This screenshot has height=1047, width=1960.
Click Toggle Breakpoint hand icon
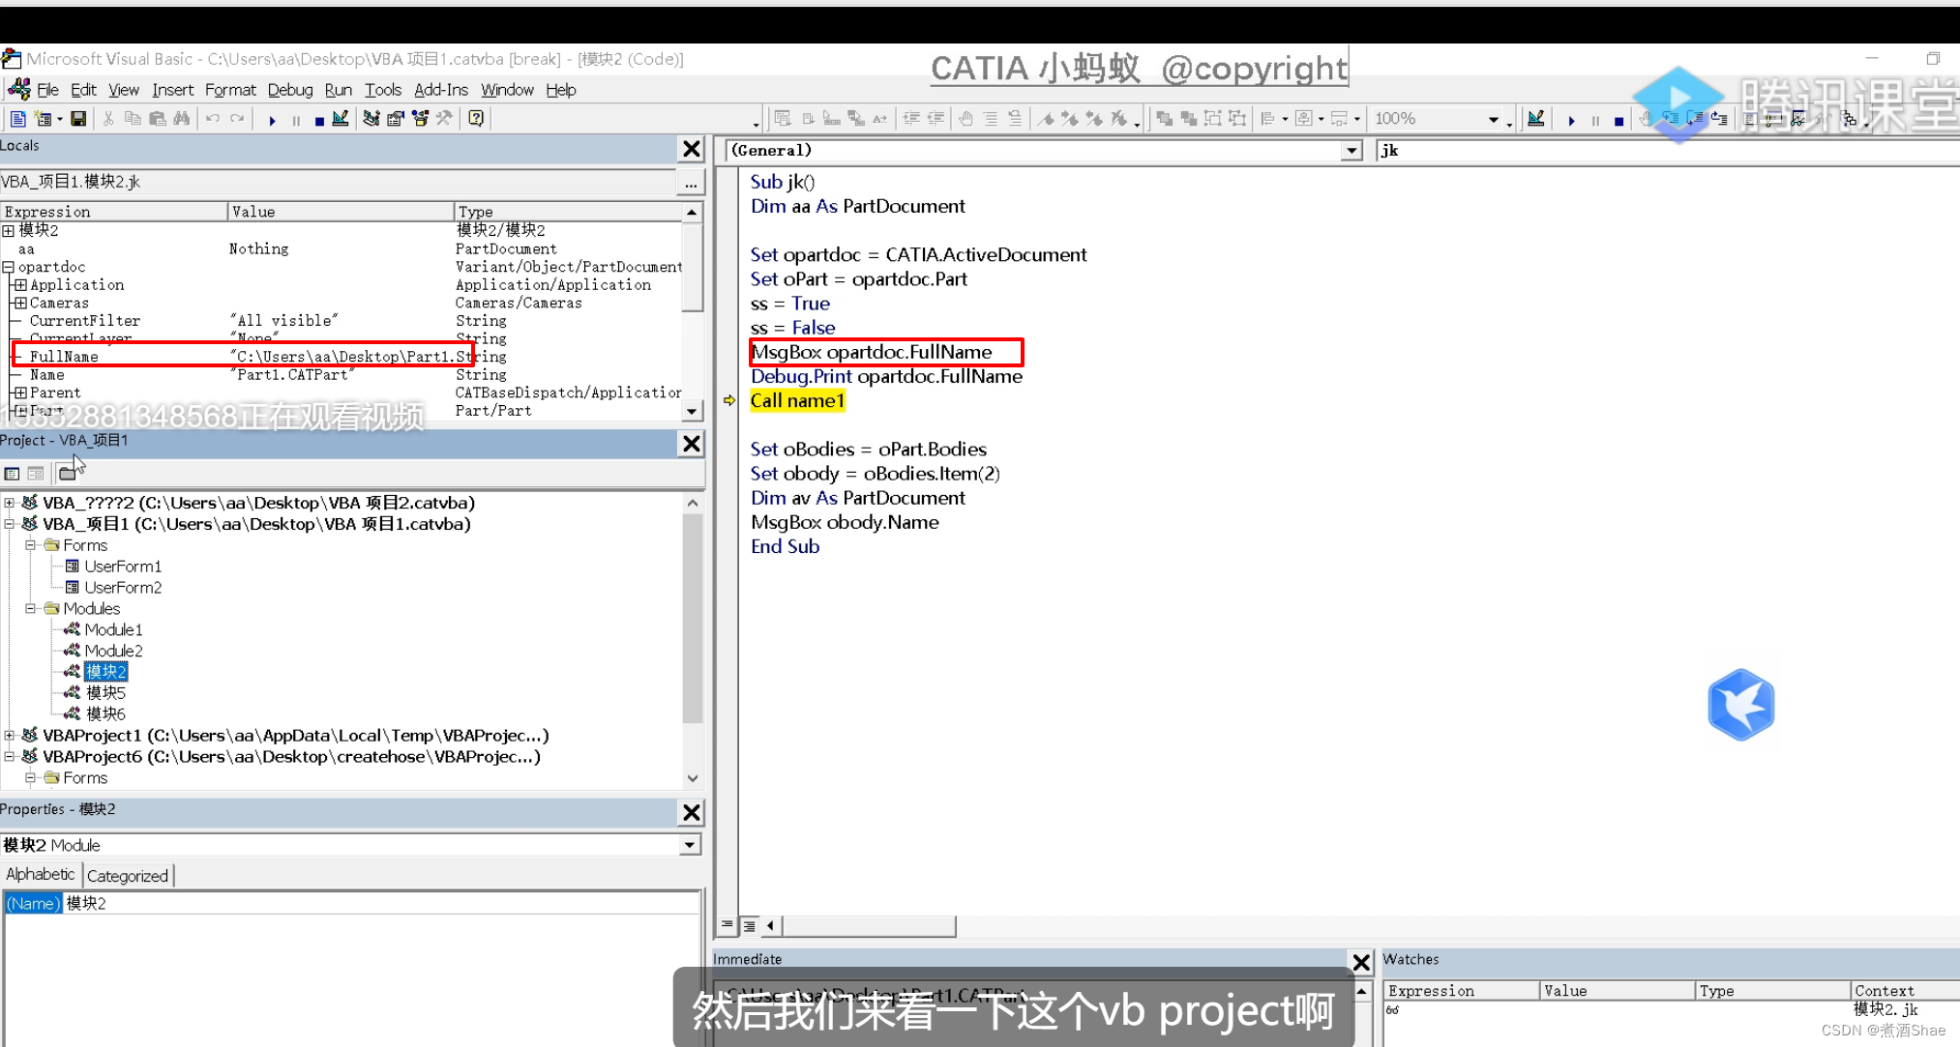(965, 119)
